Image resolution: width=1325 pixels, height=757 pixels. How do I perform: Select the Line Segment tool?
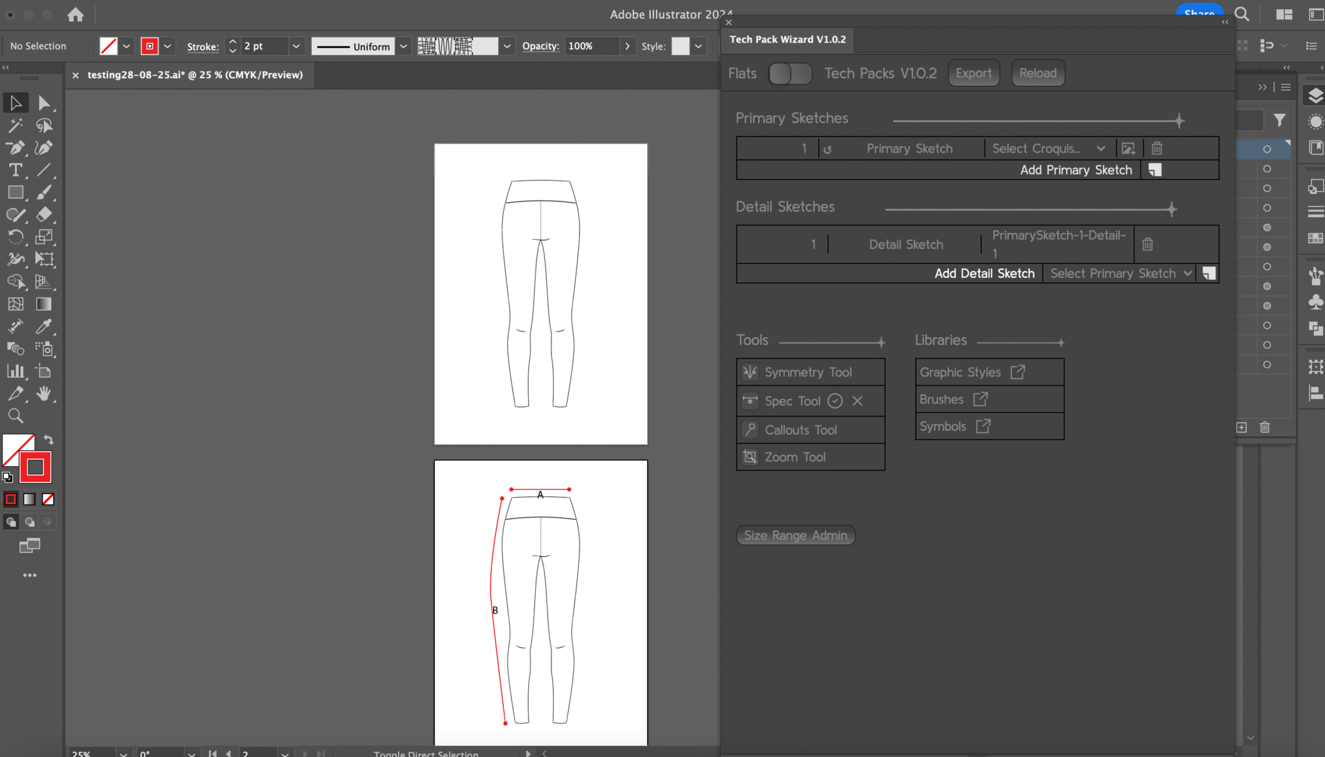coord(44,170)
